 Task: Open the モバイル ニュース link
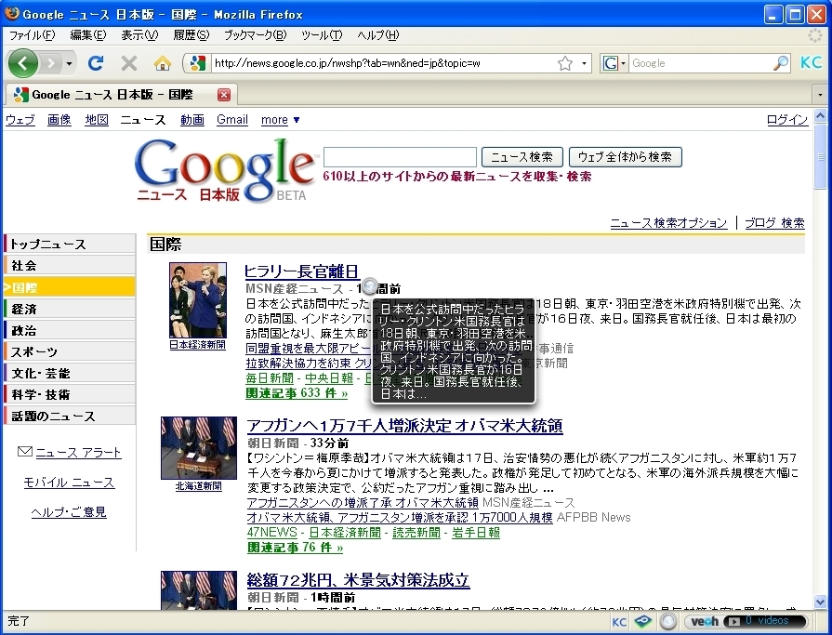click(69, 483)
